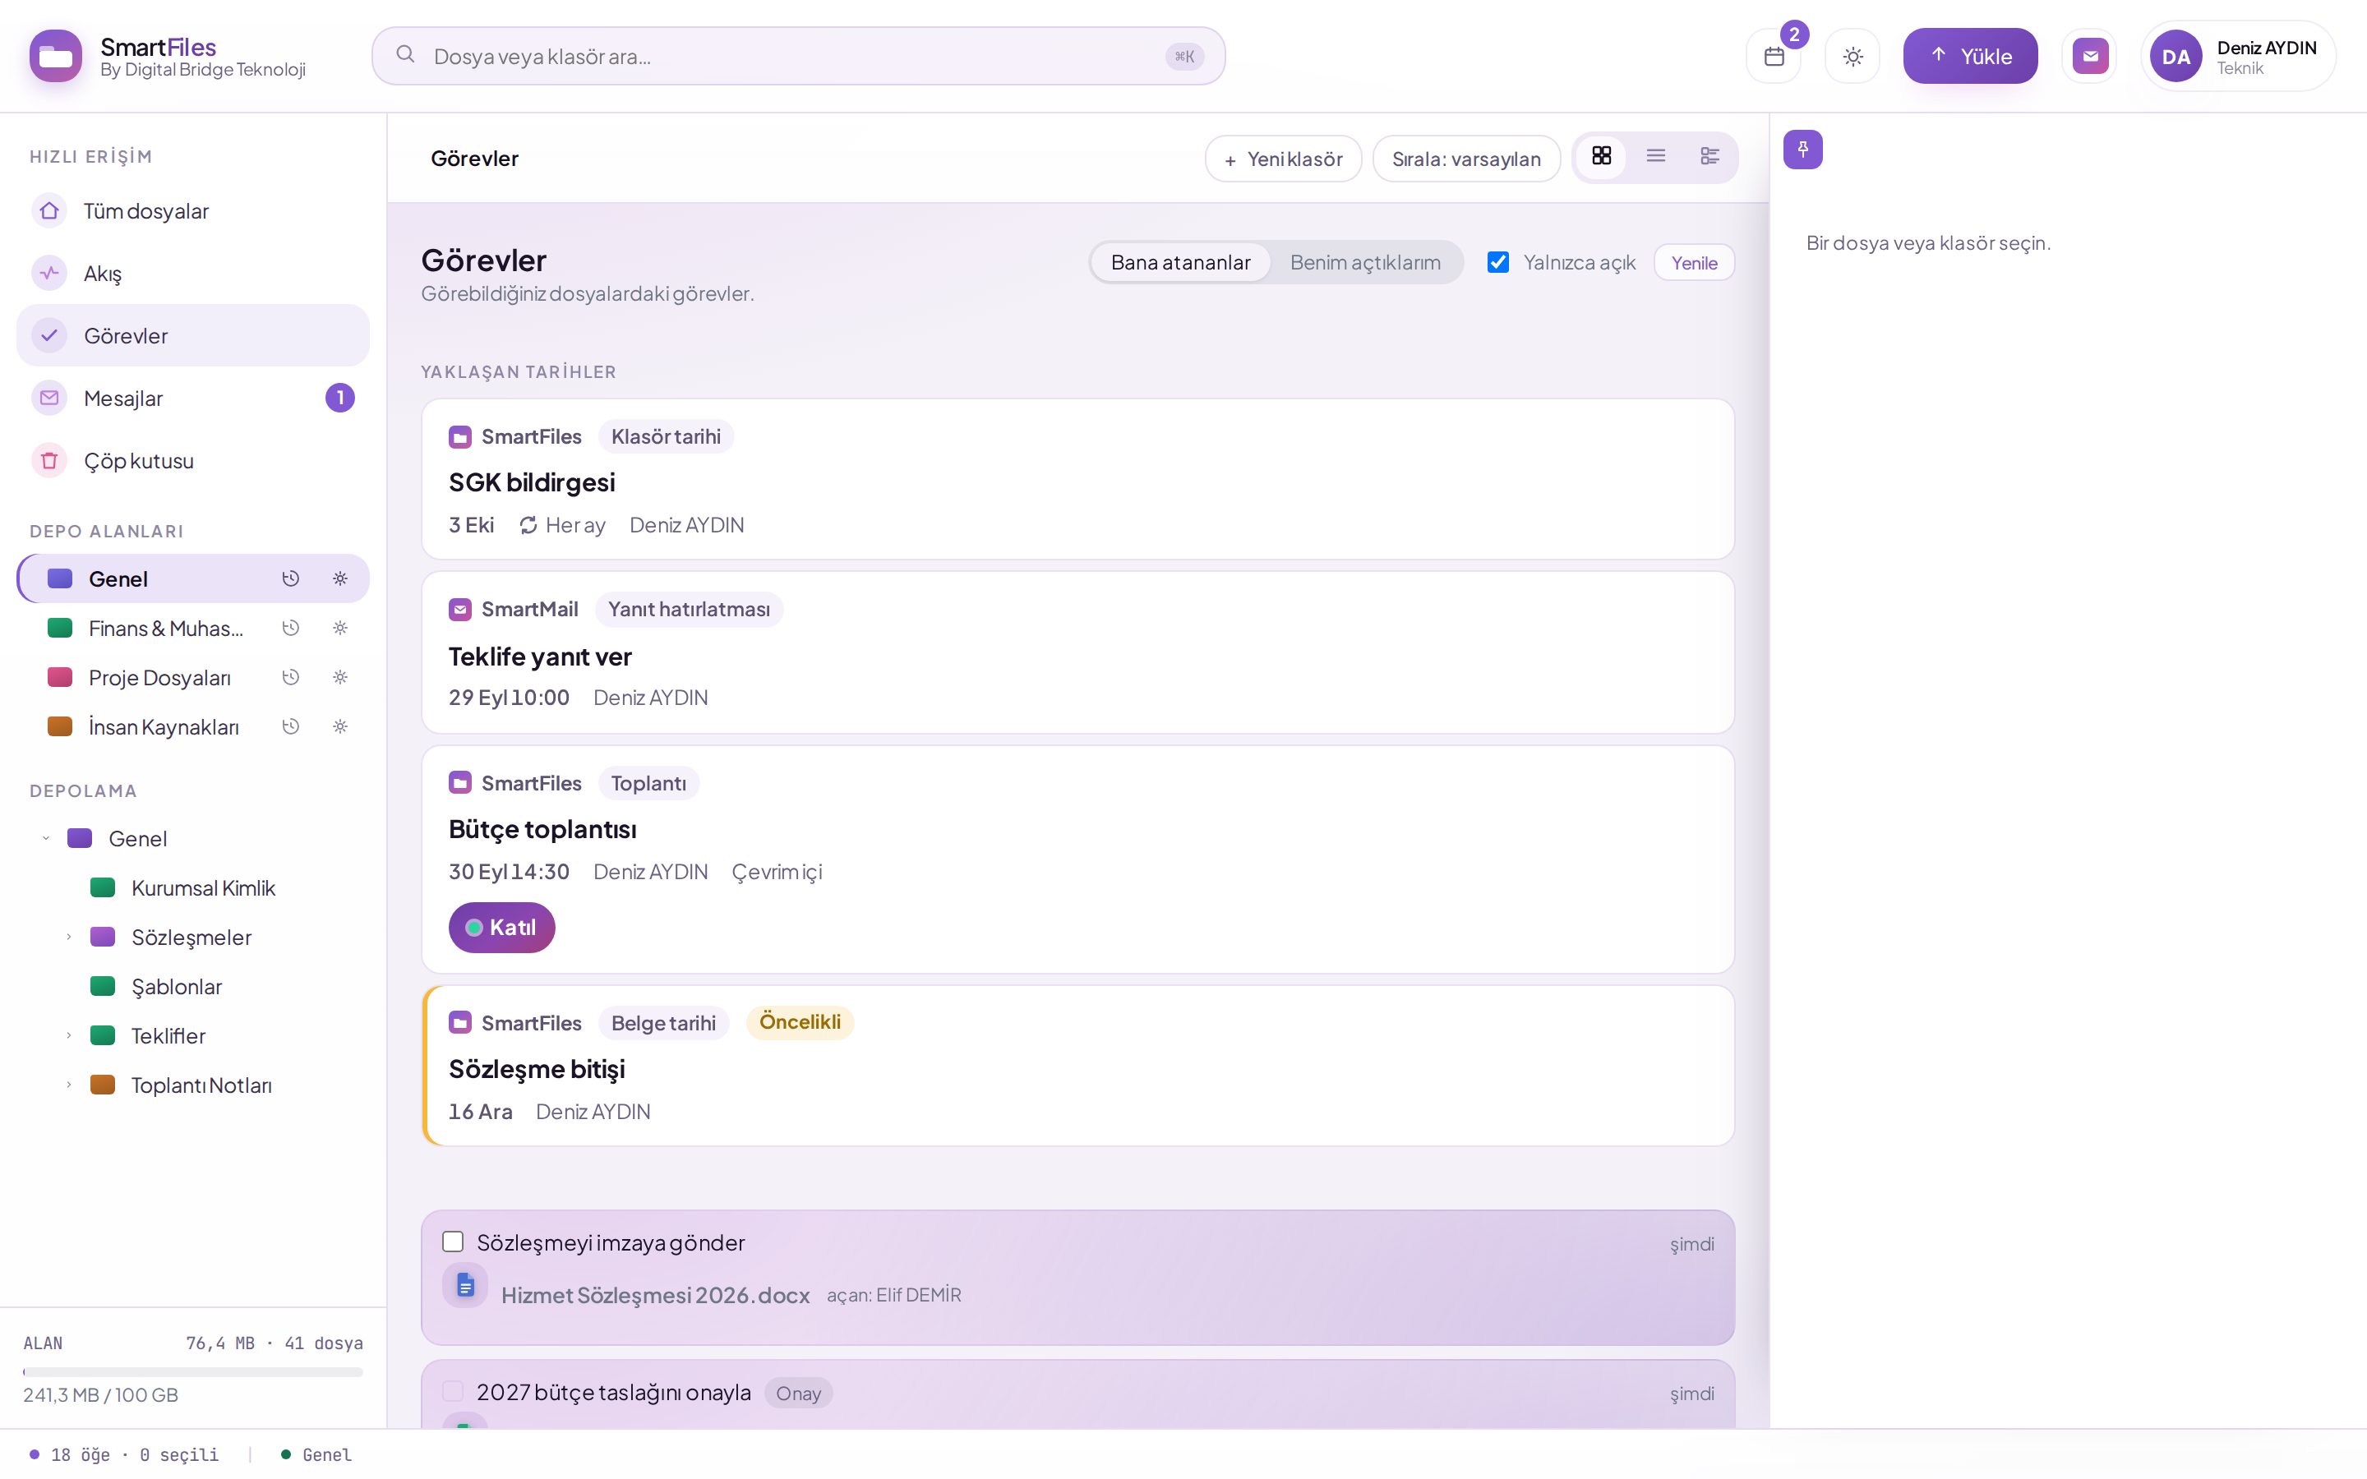Screen dimensions: 2367x1479
Task: Open Mesajlar in quick access
Action: tap(192, 399)
